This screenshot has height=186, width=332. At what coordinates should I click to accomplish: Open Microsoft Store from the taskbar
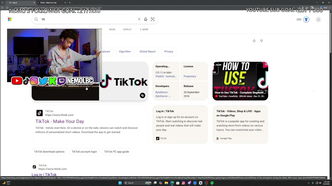178,183
